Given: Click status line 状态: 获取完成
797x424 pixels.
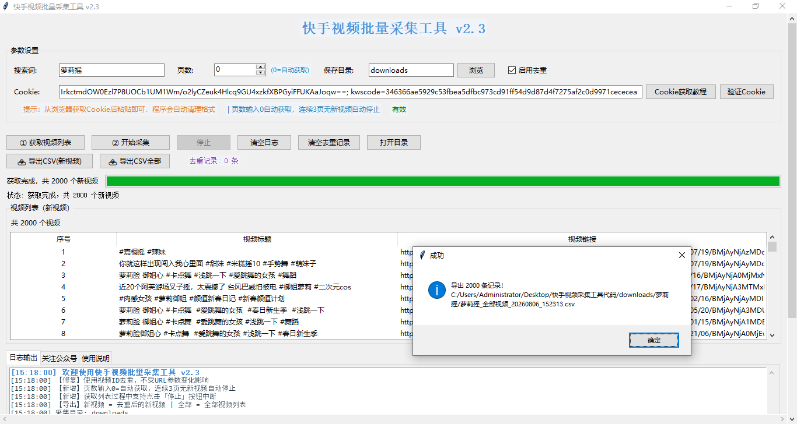Looking at the screenshot, I should pyautogui.click(x=63, y=195).
